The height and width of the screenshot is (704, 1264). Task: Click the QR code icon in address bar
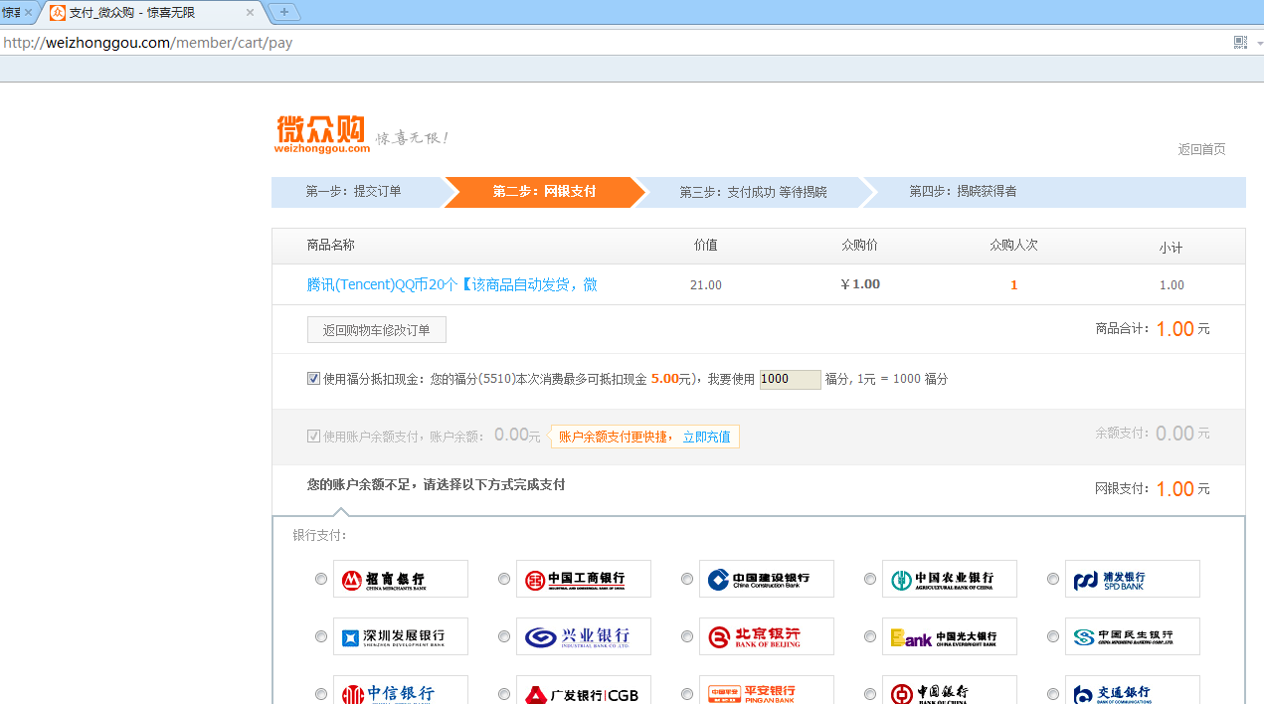1240,42
